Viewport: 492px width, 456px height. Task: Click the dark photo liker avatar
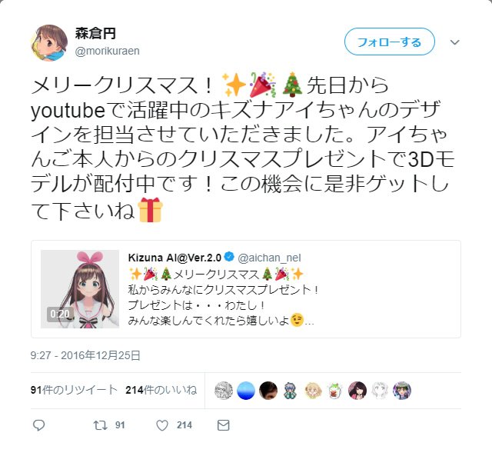(x=268, y=391)
